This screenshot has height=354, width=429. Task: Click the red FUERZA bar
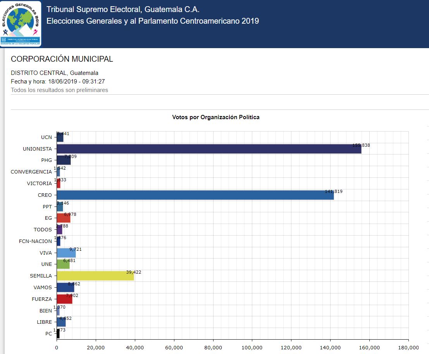pyautogui.click(x=64, y=299)
